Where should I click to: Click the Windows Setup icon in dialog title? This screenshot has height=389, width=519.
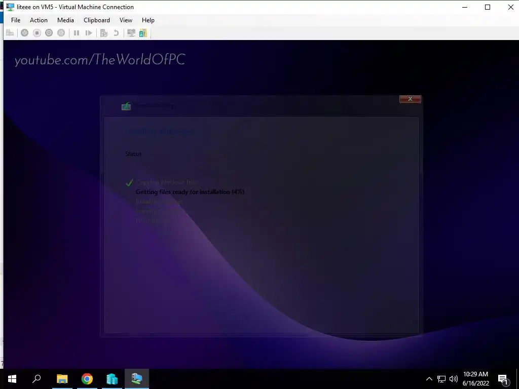click(x=126, y=106)
